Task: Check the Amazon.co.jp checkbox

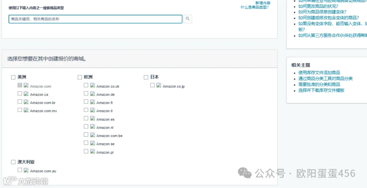Action: (153, 85)
